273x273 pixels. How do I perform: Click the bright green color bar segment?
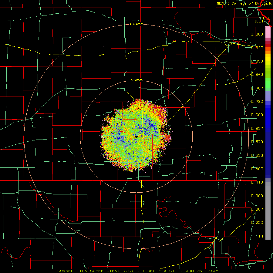268,83
